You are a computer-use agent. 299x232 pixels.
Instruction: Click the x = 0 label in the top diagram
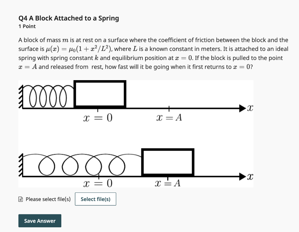(97, 118)
